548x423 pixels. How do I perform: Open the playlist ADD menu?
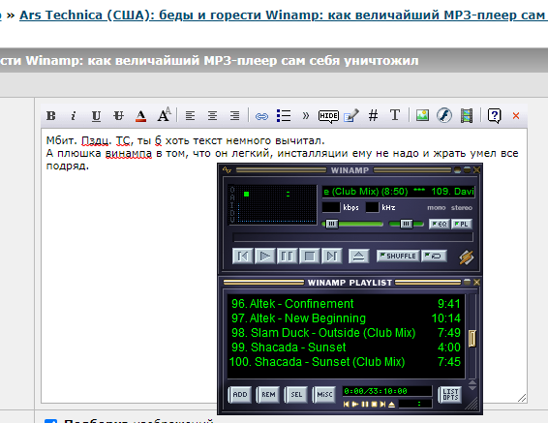[240, 395]
